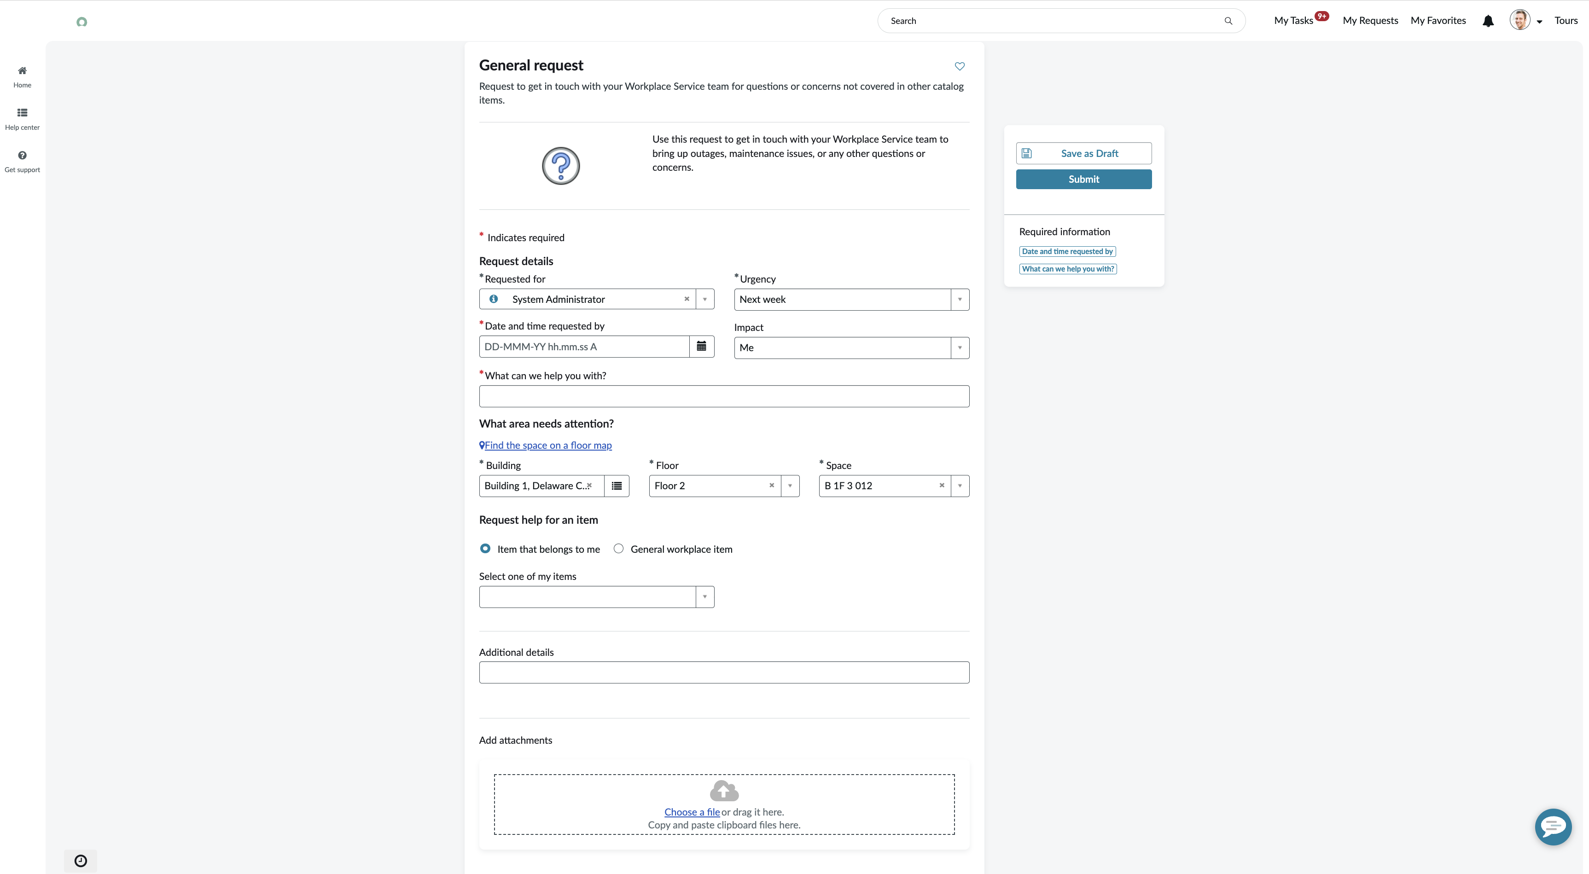Open My Tasks
This screenshot has width=1589, height=874.
tap(1293, 20)
